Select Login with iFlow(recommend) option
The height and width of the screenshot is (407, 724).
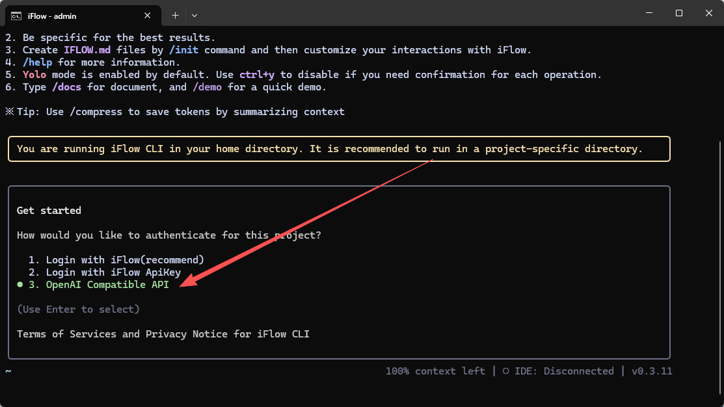124,260
